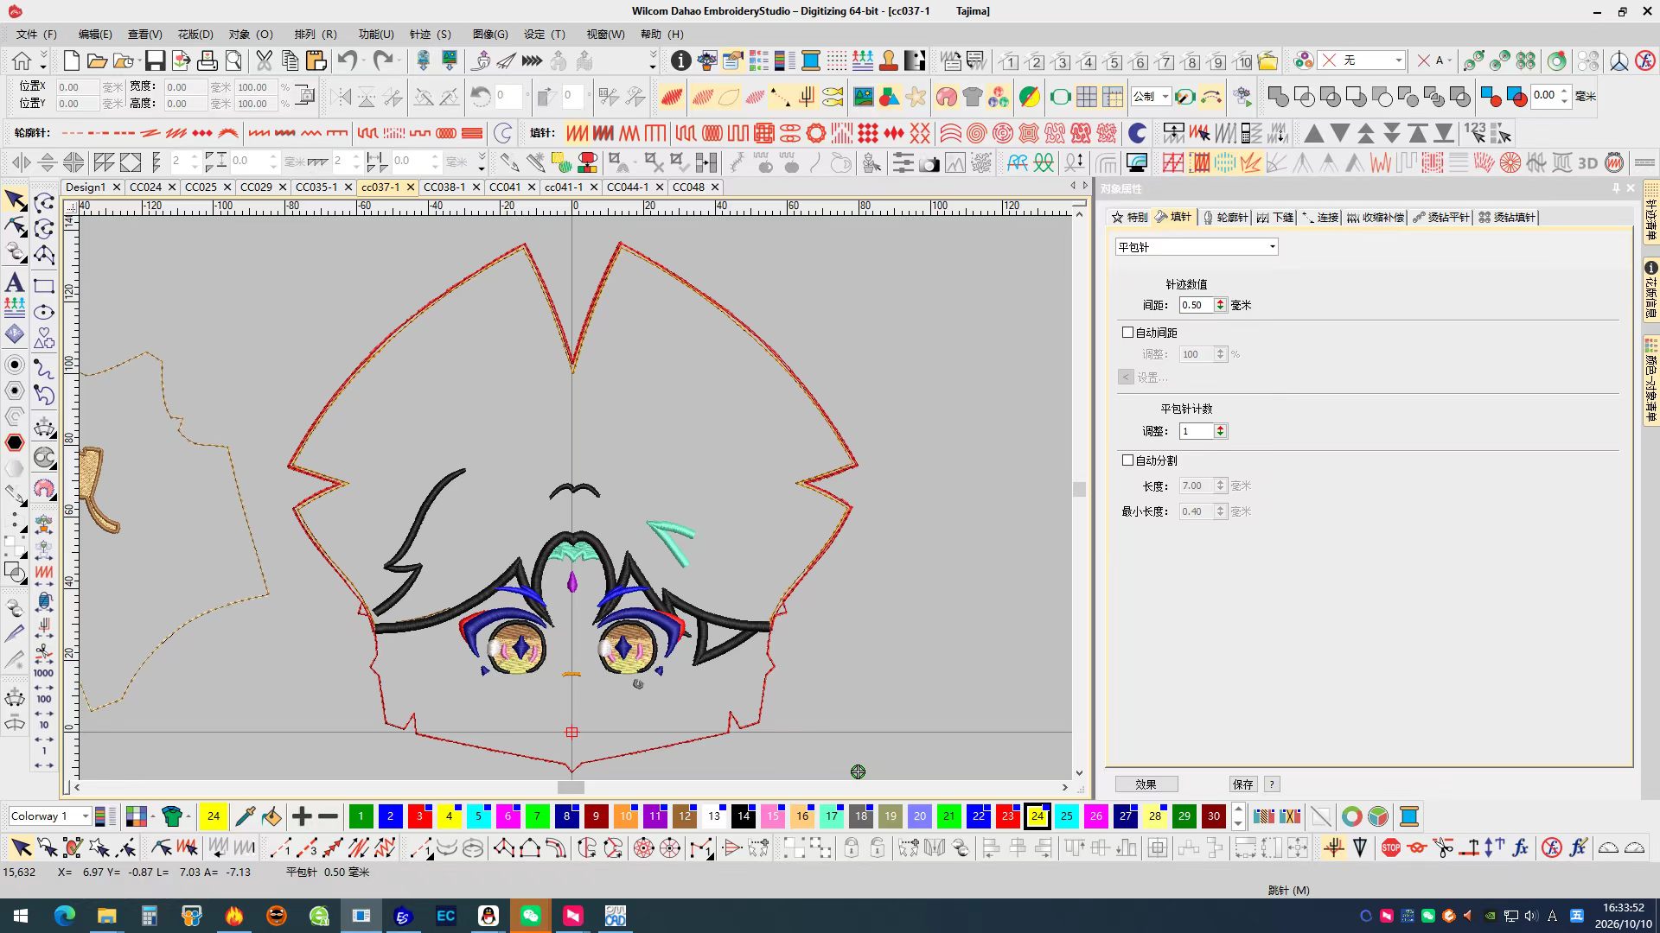This screenshot has height=933, width=1660.
Task: Click the horizontal canvas scrollbar thumb
Action: (x=571, y=787)
